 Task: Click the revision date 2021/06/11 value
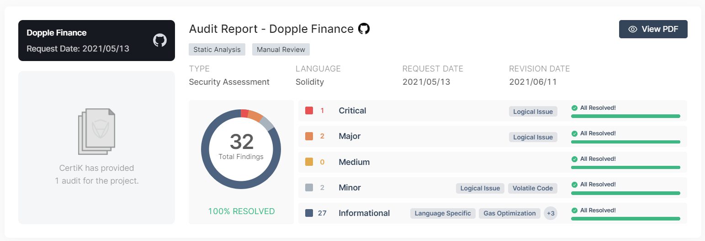point(533,82)
